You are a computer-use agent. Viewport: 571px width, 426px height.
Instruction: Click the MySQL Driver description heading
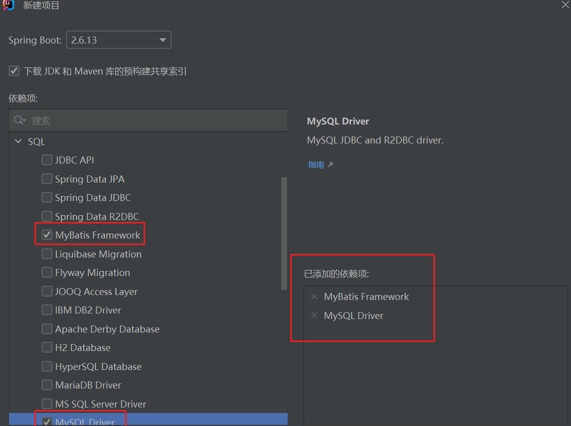[x=338, y=121]
